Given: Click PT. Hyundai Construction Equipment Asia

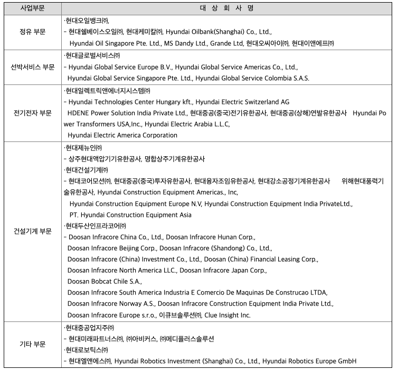Looking at the screenshot, I should coord(130,215).
